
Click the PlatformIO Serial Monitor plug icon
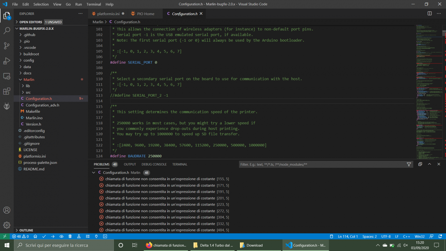(x=96, y=236)
